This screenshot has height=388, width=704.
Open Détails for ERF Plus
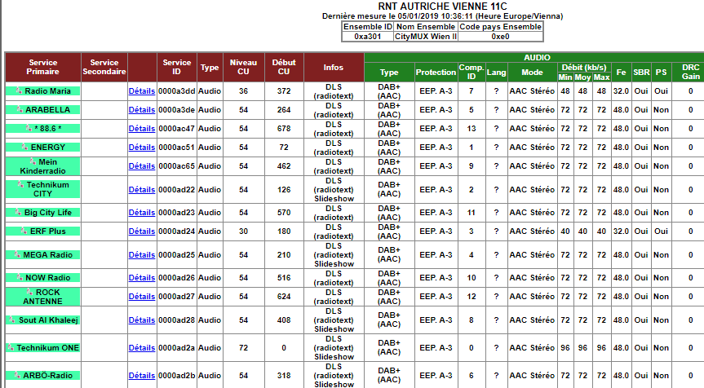[142, 231]
